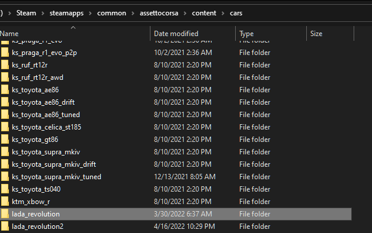Click the ks_toyota_ae86_tuned folder icon
This screenshot has width=372, height=233.
point(5,114)
